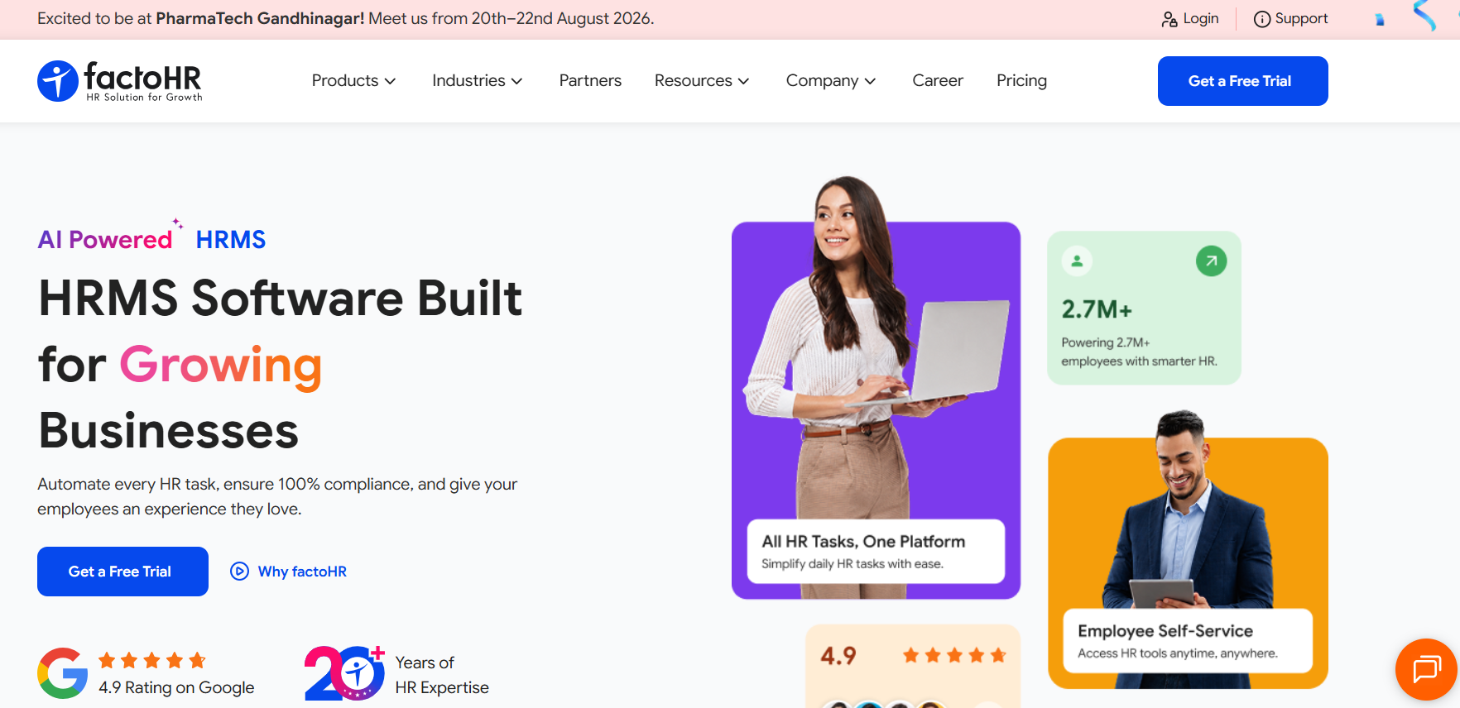The image size is (1460, 708).
Task: Click the 2.7M+ statistic
Action: [x=1097, y=310]
